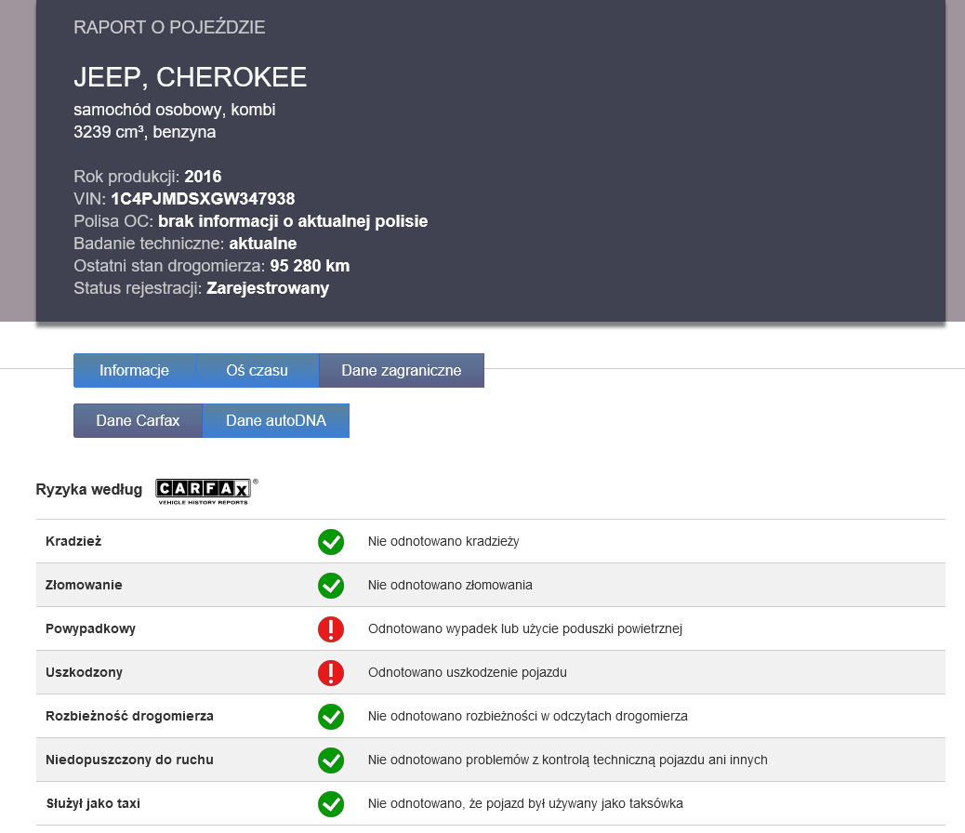Select the Dane Carfax sub-tab
Viewport: 965px width, 833px height.
pos(138,420)
